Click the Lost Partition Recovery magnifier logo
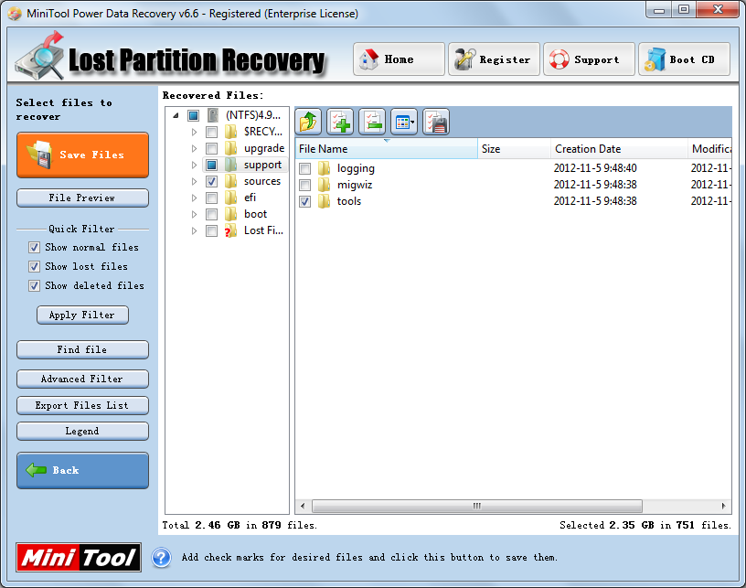 (x=40, y=56)
